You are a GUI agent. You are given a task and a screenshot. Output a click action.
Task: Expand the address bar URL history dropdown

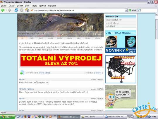126,10
